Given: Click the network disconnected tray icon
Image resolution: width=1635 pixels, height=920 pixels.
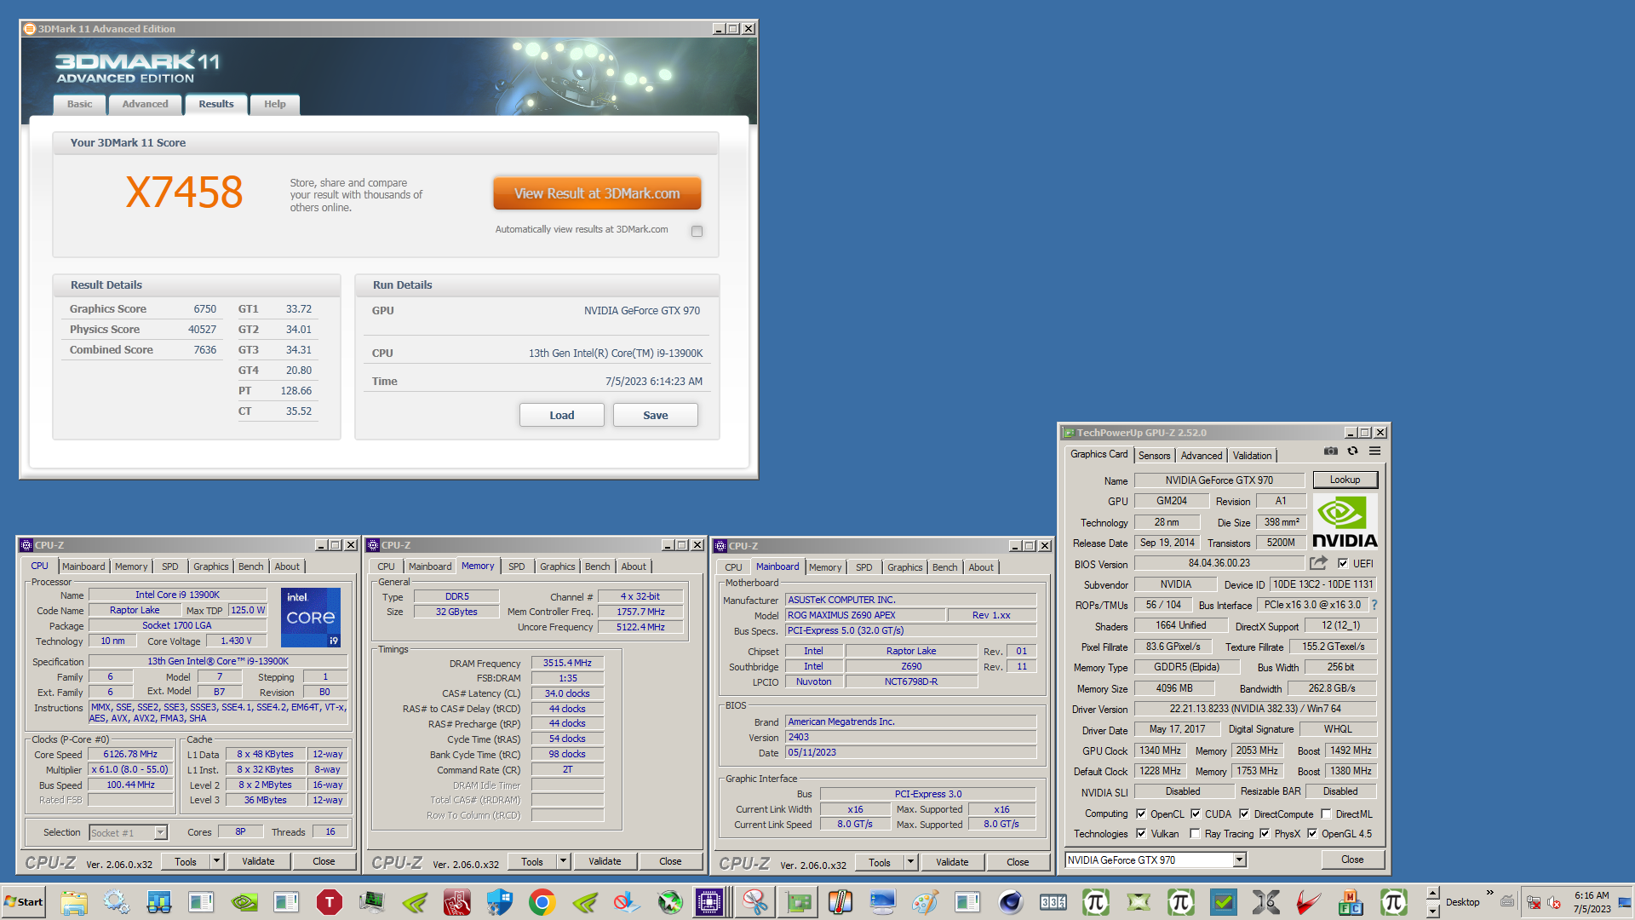Looking at the screenshot, I should [1534, 902].
